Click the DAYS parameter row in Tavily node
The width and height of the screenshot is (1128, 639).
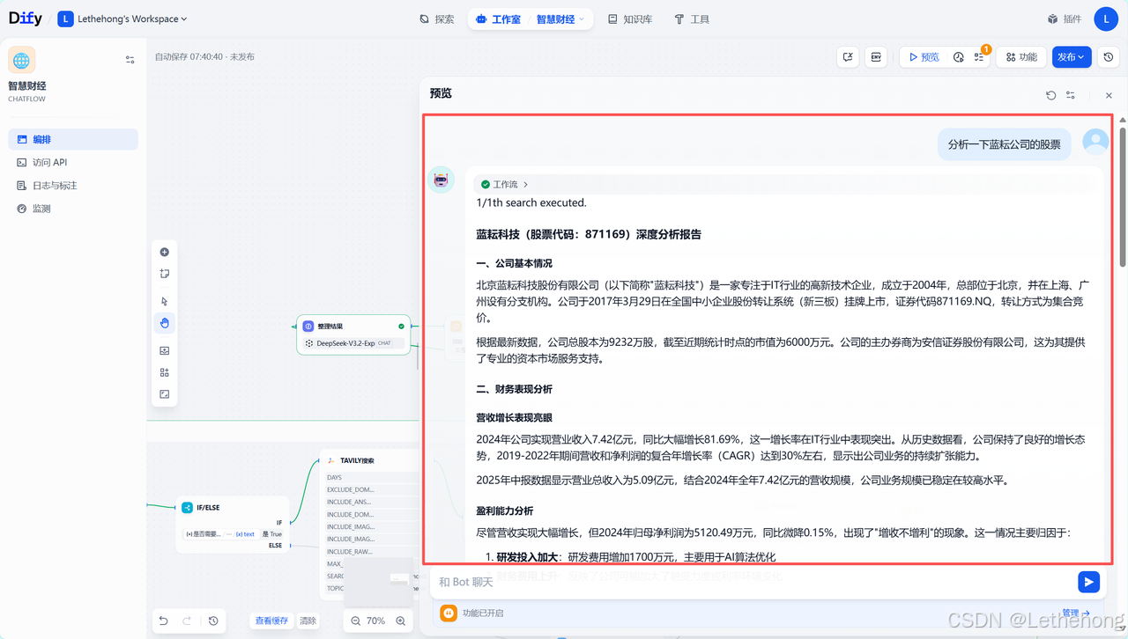pos(371,478)
